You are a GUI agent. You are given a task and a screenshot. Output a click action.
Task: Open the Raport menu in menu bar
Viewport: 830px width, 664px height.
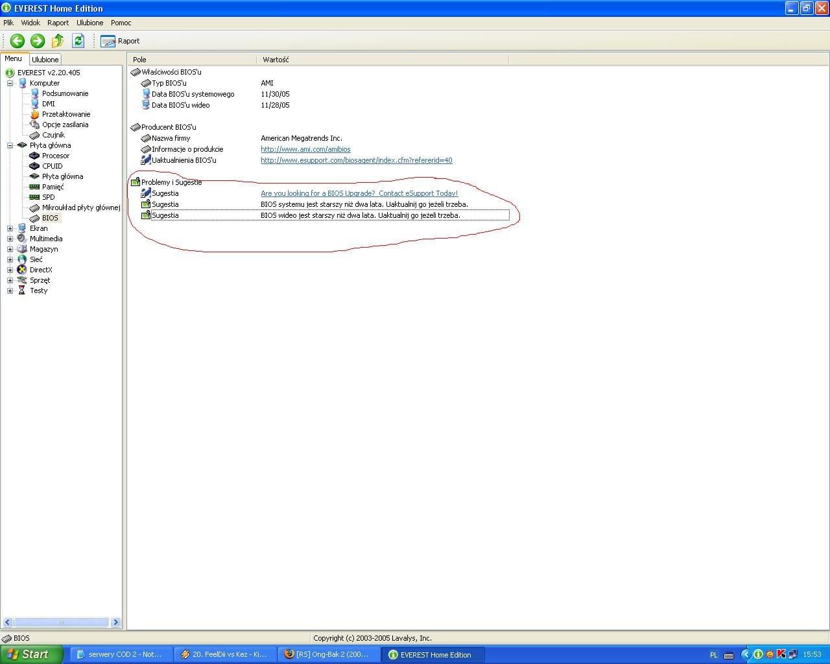pyautogui.click(x=58, y=23)
